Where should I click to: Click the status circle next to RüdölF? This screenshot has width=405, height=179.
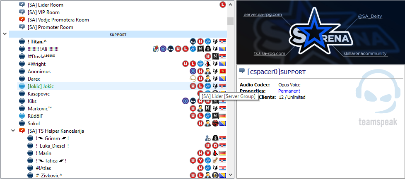tap(22, 116)
